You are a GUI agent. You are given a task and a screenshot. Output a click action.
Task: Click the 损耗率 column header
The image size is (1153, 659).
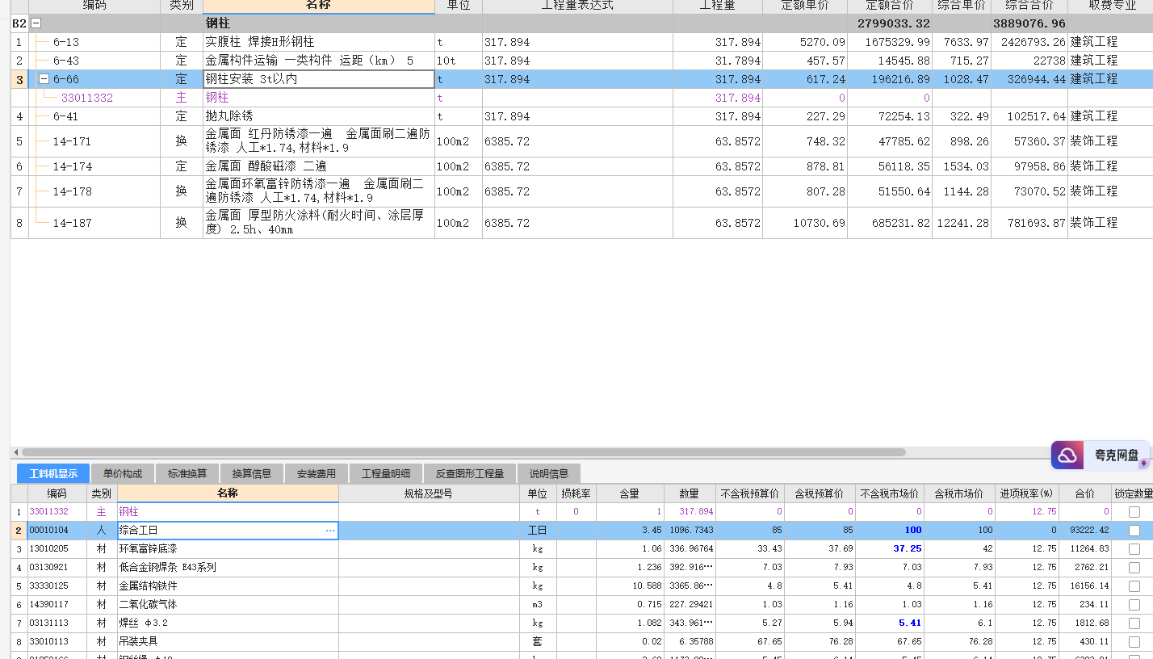click(576, 493)
